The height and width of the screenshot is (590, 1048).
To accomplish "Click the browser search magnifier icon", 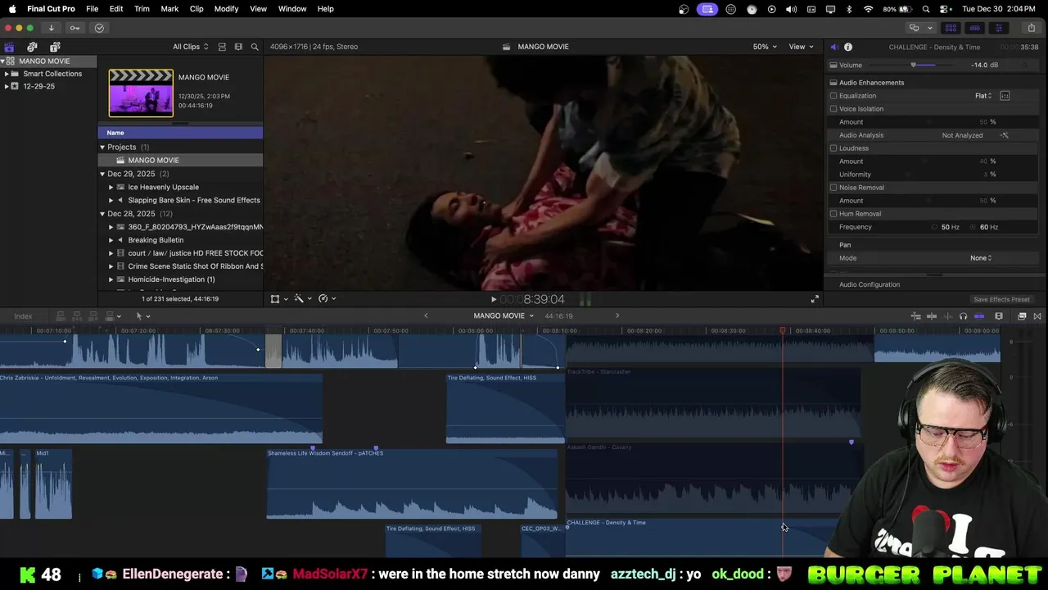I will pyautogui.click(x=255, y=47).
